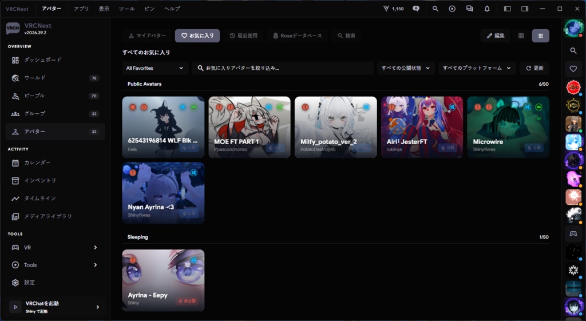Open the All Favorites dropdown
The height and width of the screenshot is (321, 586).
[155, 68]
